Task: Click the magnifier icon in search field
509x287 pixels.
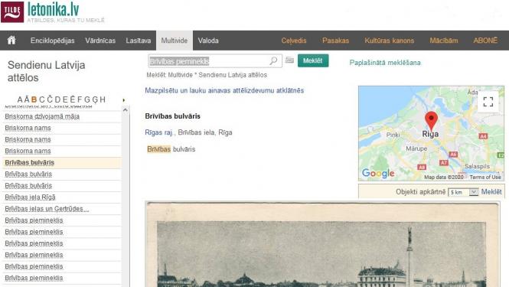Action: pyautogui.click(x=273, y=60)
